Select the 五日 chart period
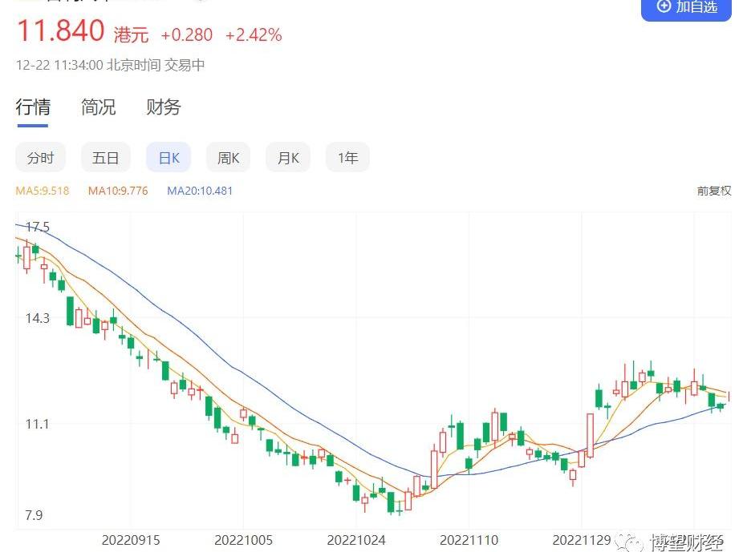This screenshot has height=552, width=747. [105, 158]
